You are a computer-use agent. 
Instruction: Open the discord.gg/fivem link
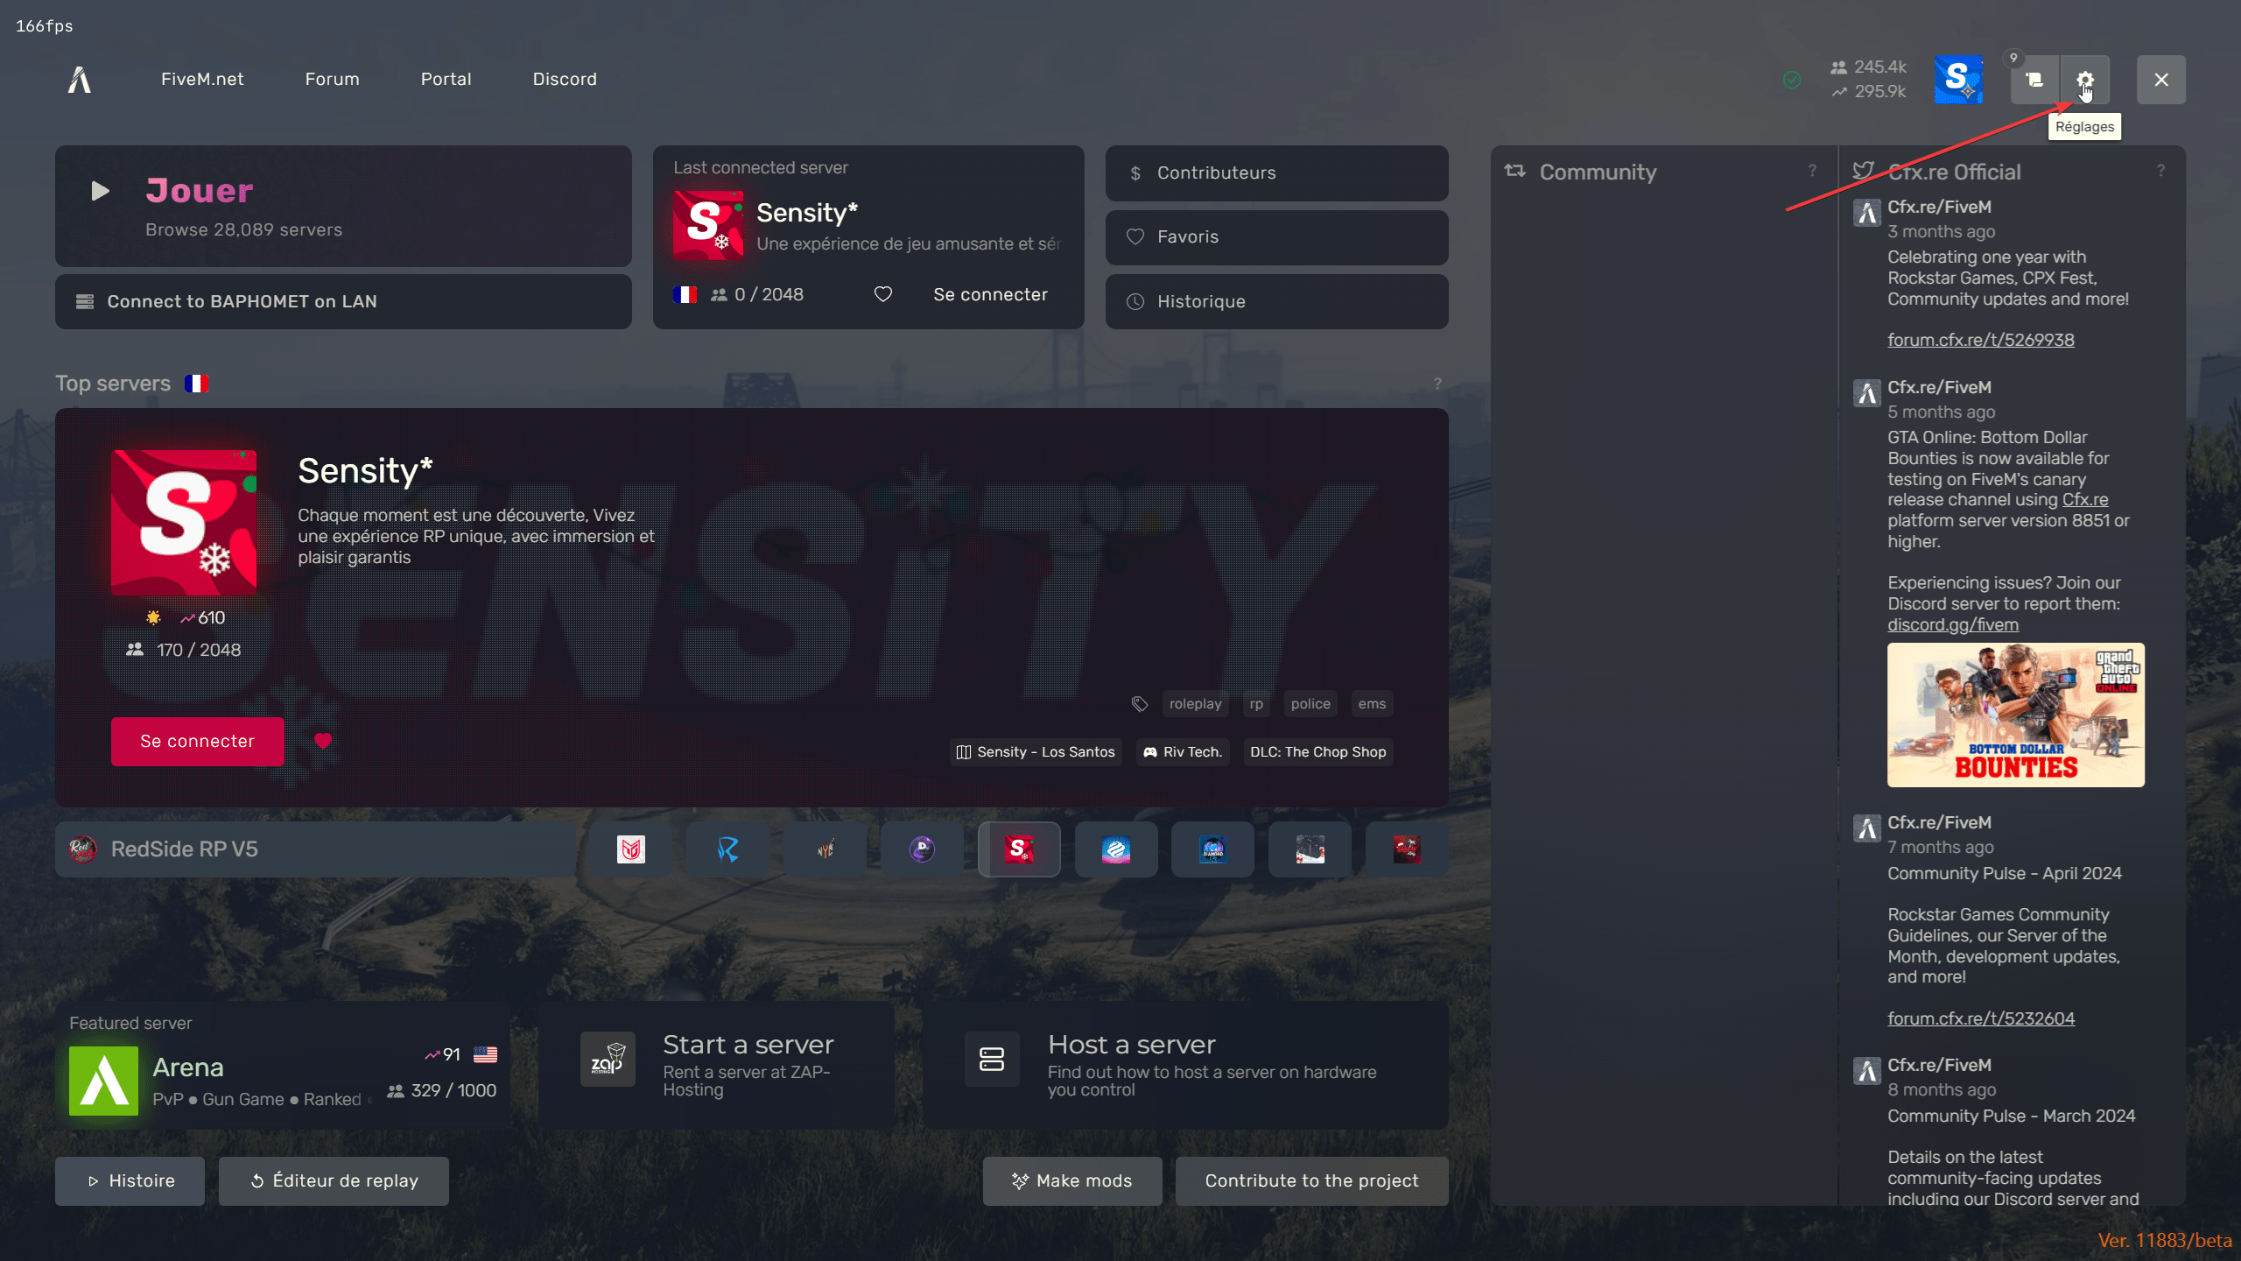[1952, 625]
